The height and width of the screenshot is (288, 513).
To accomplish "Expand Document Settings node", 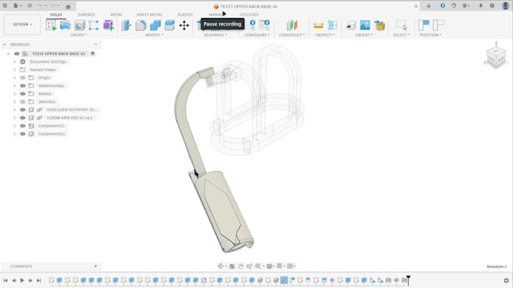I will click(x=14, y=62).
